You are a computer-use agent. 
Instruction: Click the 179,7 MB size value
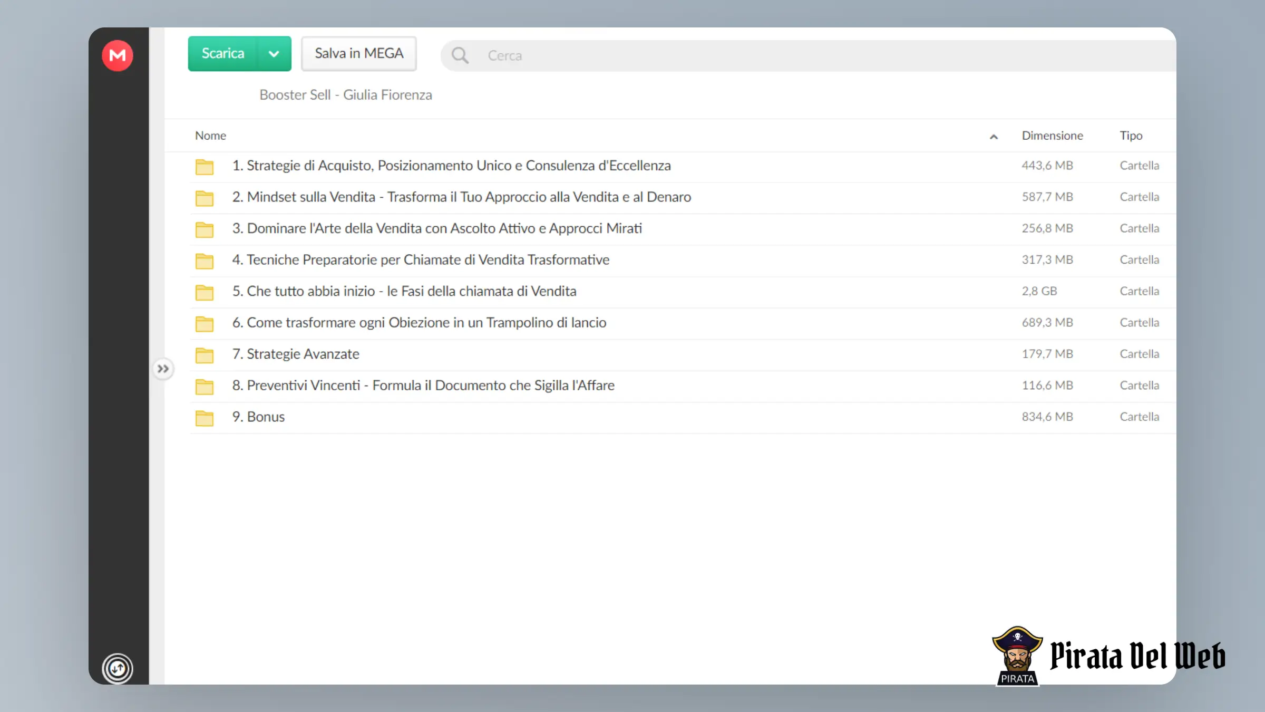tap(1047, 354)
